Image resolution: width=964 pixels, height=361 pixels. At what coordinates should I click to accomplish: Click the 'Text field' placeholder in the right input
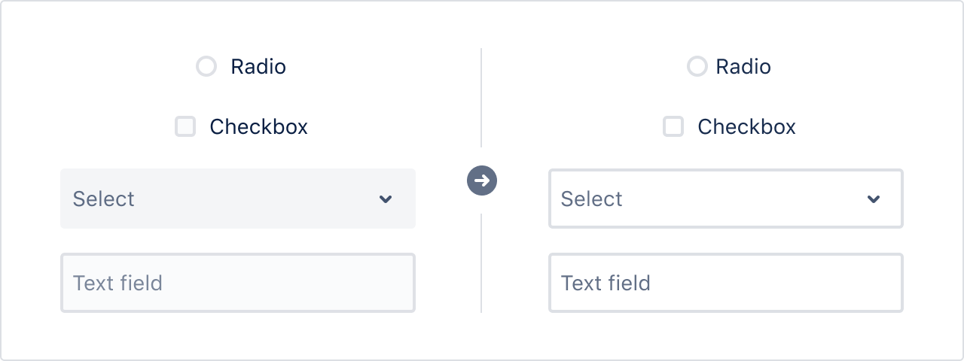click(x=606, y=284)
